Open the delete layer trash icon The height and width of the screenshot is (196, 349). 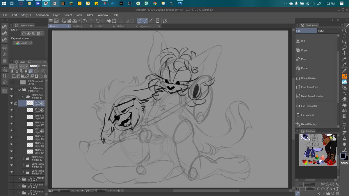(x=45, y=76)
